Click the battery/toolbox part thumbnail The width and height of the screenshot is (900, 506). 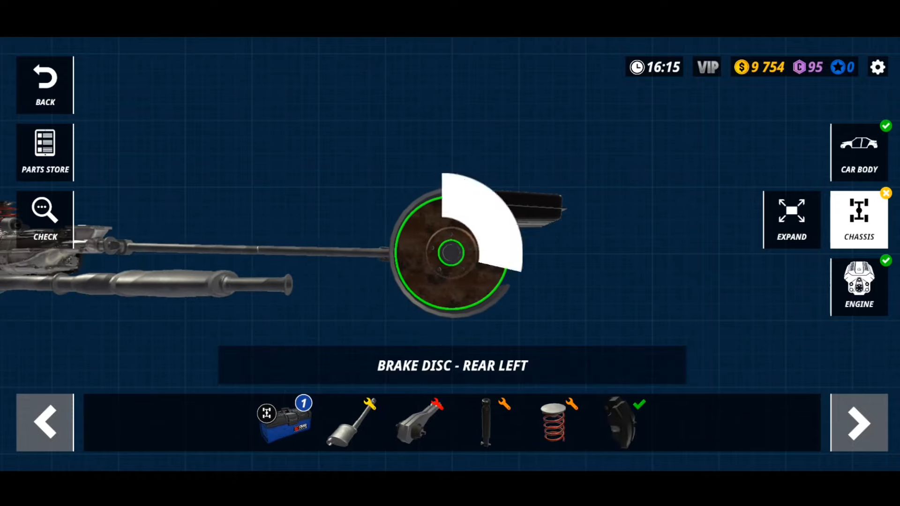pos(285,423)
